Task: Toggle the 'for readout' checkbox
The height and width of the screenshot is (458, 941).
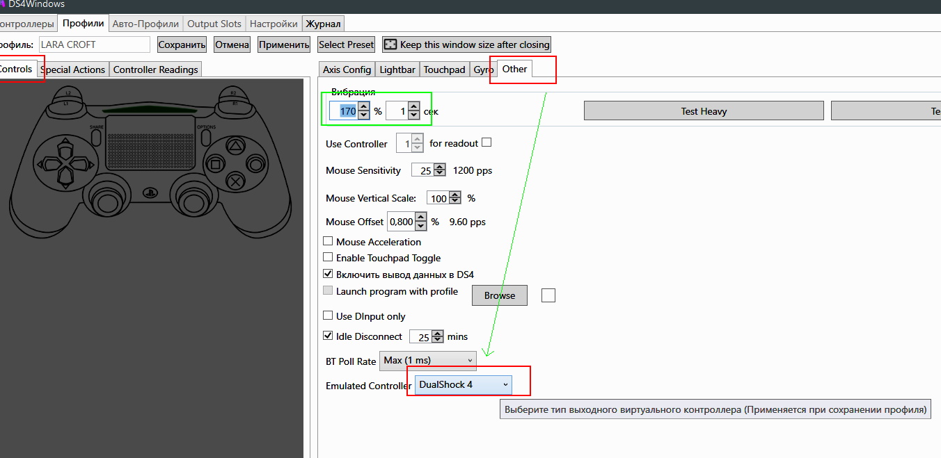Action: tap(487, 142)
